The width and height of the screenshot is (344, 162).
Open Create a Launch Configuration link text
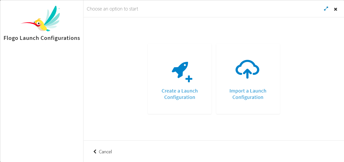(180, 94)
